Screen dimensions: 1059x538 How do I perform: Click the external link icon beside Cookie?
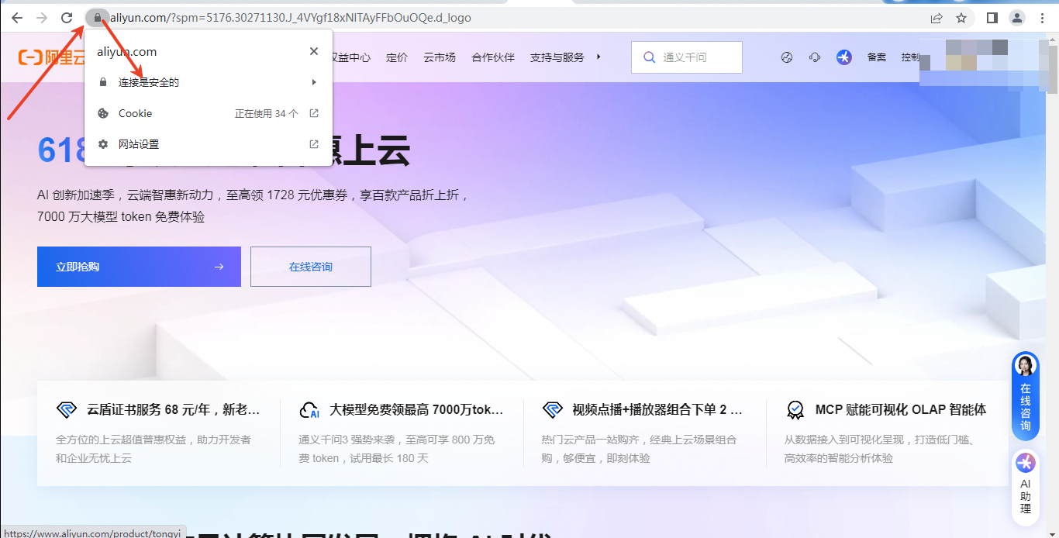(314, 113)
